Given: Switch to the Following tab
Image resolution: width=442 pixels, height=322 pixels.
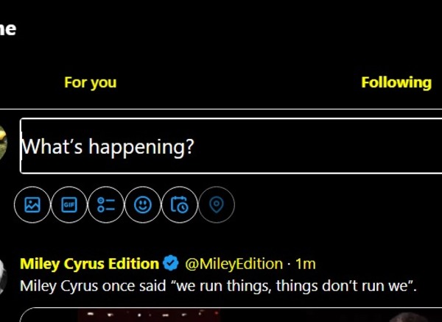Looking at the screenshot, I should click(x=396, y=82).
